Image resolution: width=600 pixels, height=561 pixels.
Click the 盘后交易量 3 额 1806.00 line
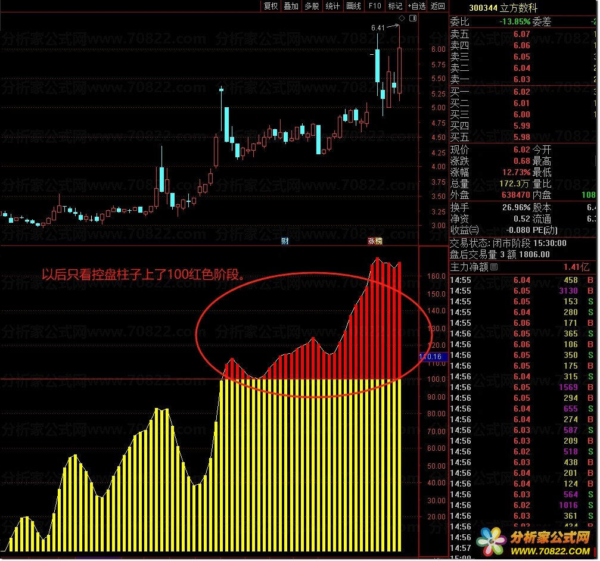click(500, 255)
